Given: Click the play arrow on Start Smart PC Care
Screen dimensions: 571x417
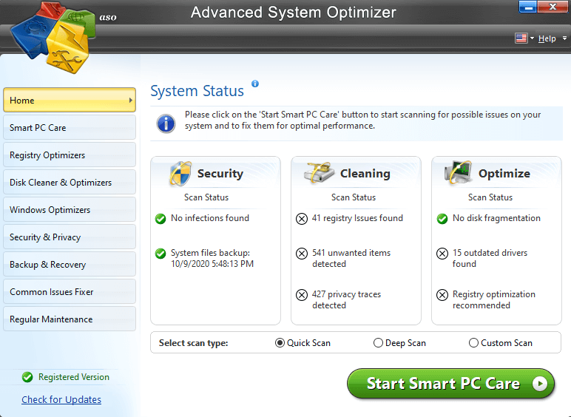Looking at the screenshot, I should point(540,384).
